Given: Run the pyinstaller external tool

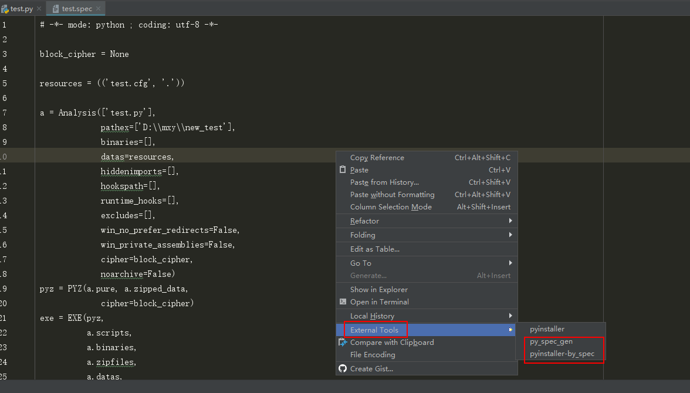Looking at the screenshot, I should coord(547,329).
